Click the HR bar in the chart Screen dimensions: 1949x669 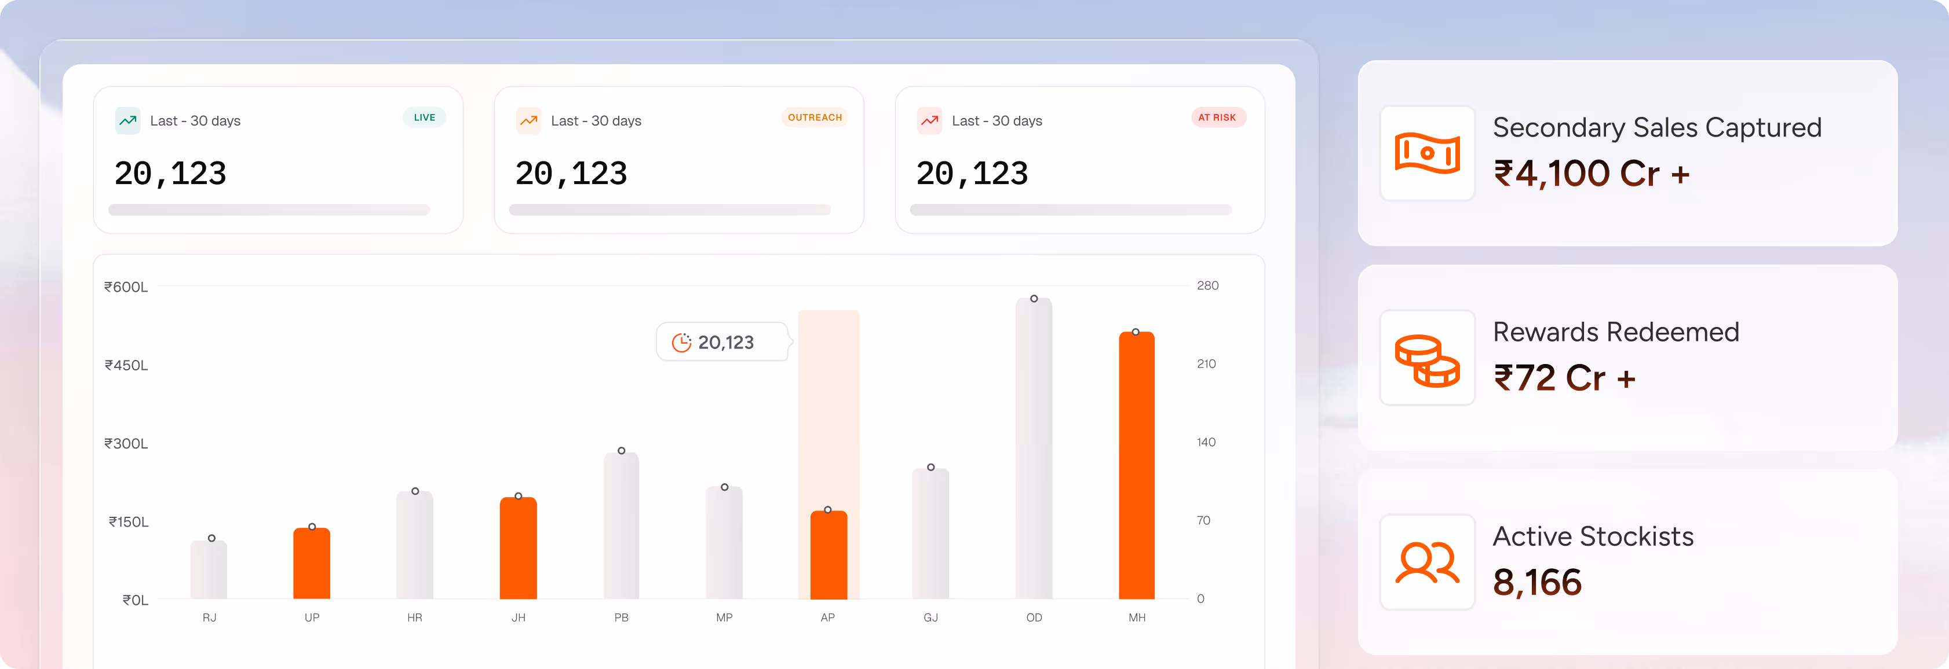(415, 545)
